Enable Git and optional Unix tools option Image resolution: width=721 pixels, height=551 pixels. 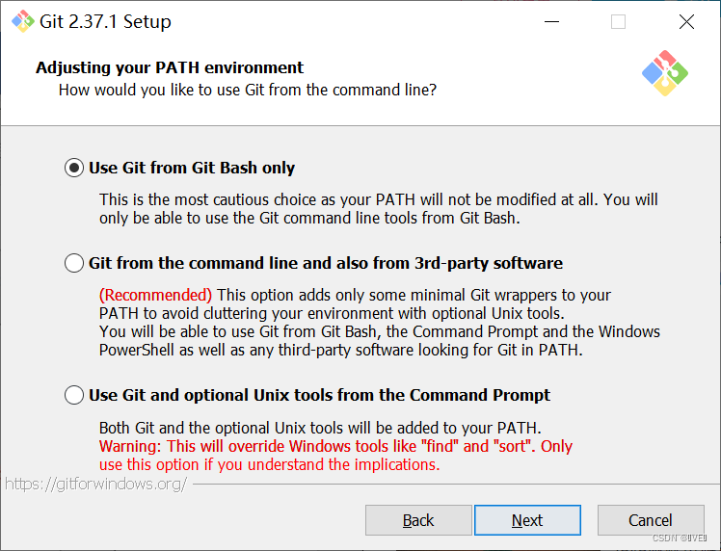pyautogui.click(x=74, y=395)
